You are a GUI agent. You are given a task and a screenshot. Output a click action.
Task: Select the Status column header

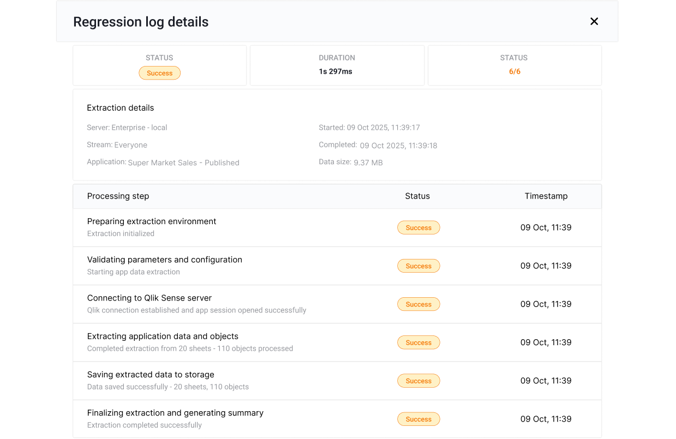(417, 196)
